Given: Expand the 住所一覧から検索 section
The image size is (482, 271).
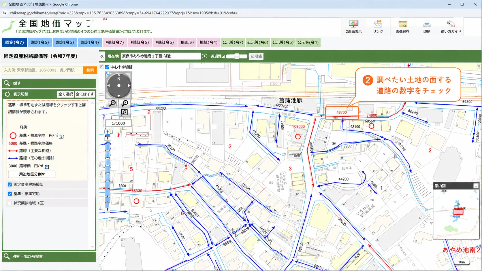Looking at the screenshot, I should click(49, 256).
